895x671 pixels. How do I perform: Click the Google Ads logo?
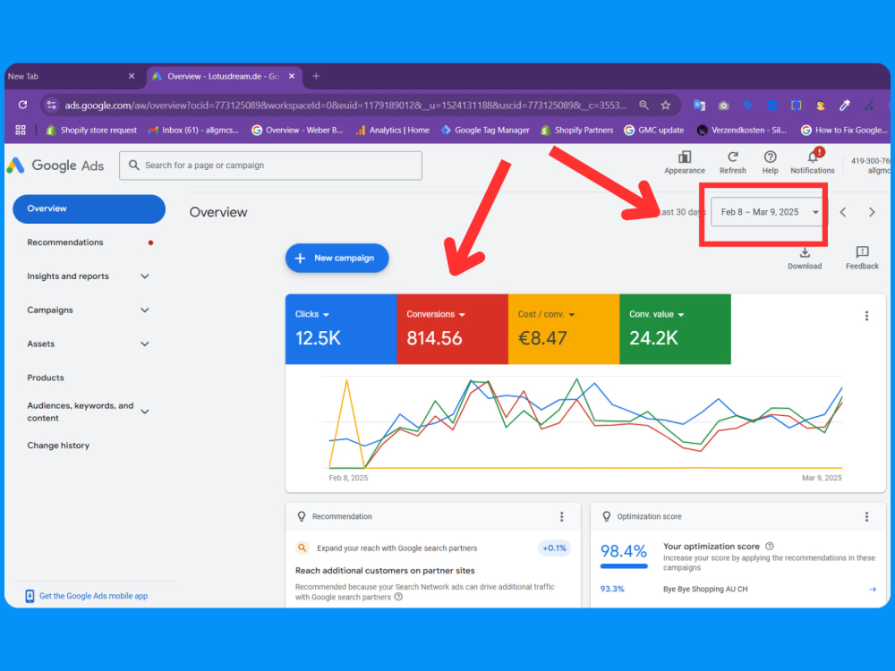pos(55,166)
